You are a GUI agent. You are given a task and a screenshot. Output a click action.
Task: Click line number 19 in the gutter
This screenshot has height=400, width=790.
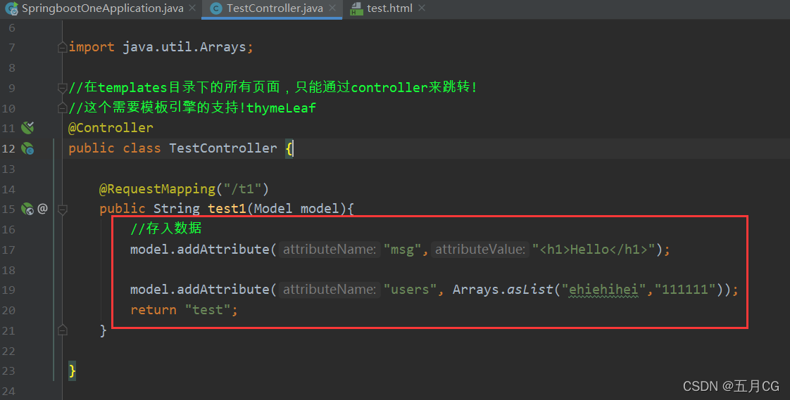(x=8, y=290)
